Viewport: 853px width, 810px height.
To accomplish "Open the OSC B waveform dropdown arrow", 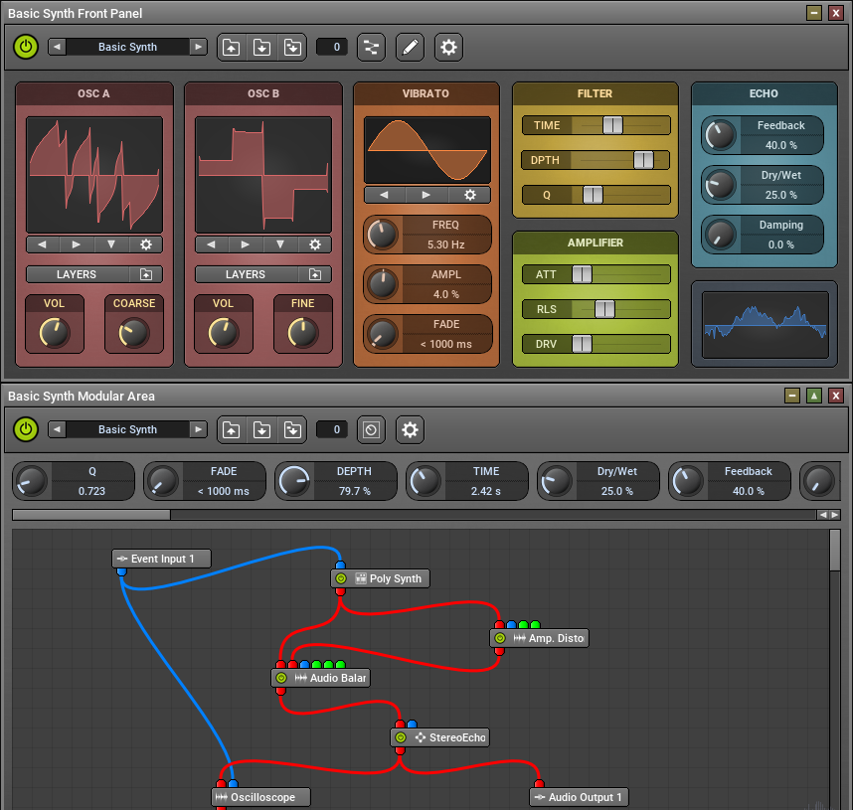I will point(280,244).
